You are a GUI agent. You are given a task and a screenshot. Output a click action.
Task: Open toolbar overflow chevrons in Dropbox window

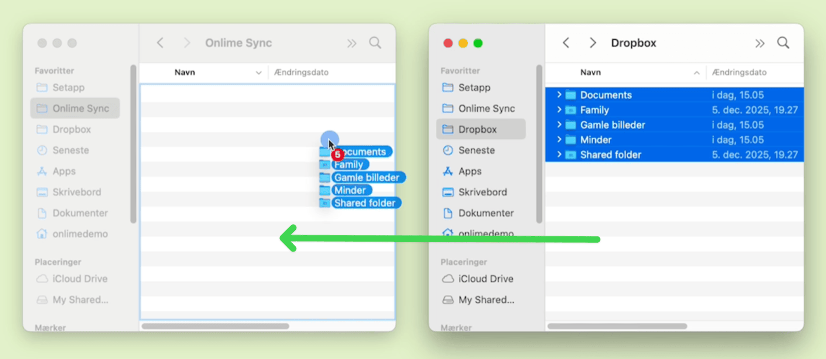759,43
